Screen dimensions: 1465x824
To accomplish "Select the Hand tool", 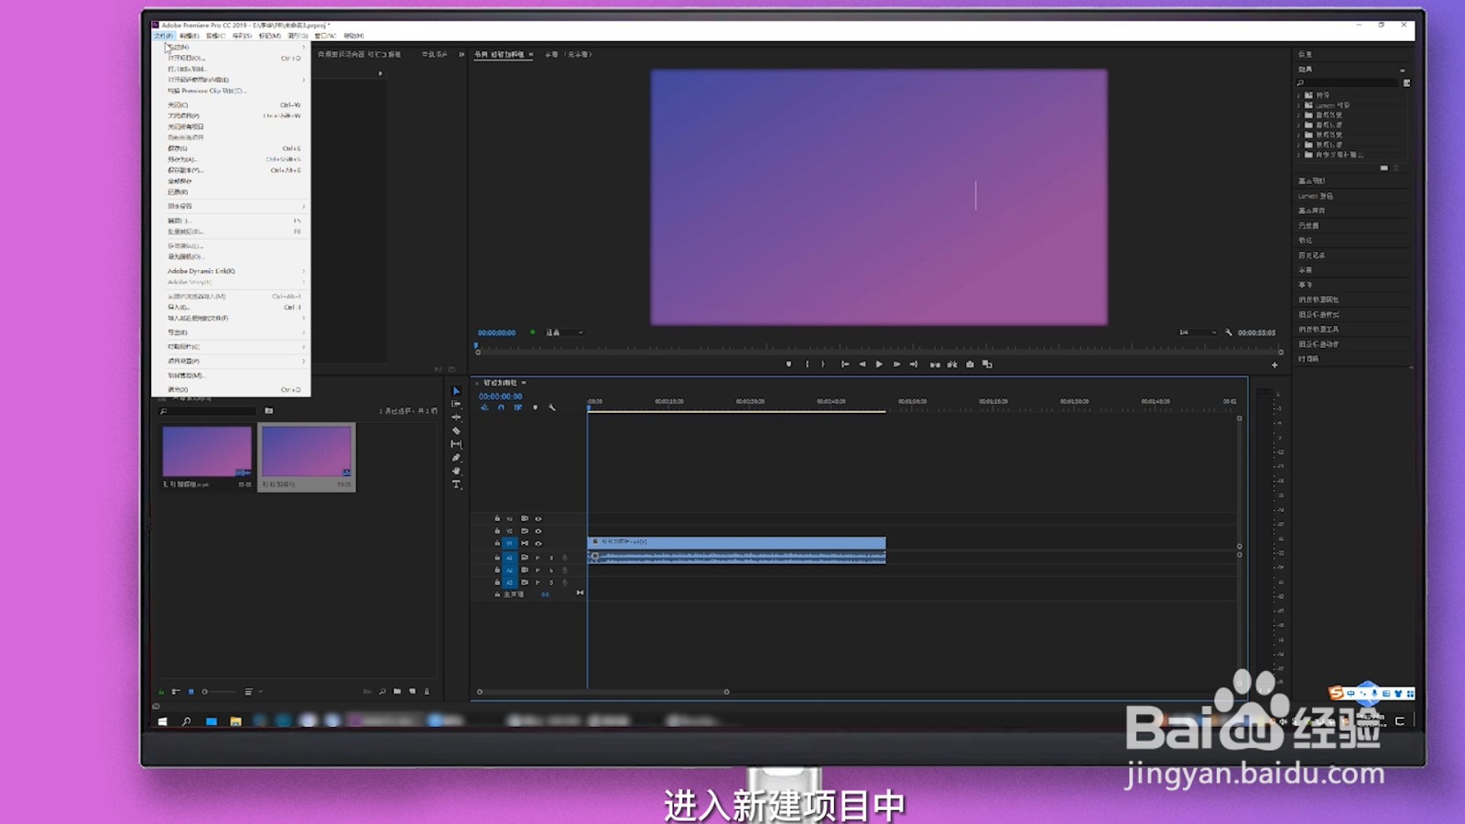I will point(456,471).
